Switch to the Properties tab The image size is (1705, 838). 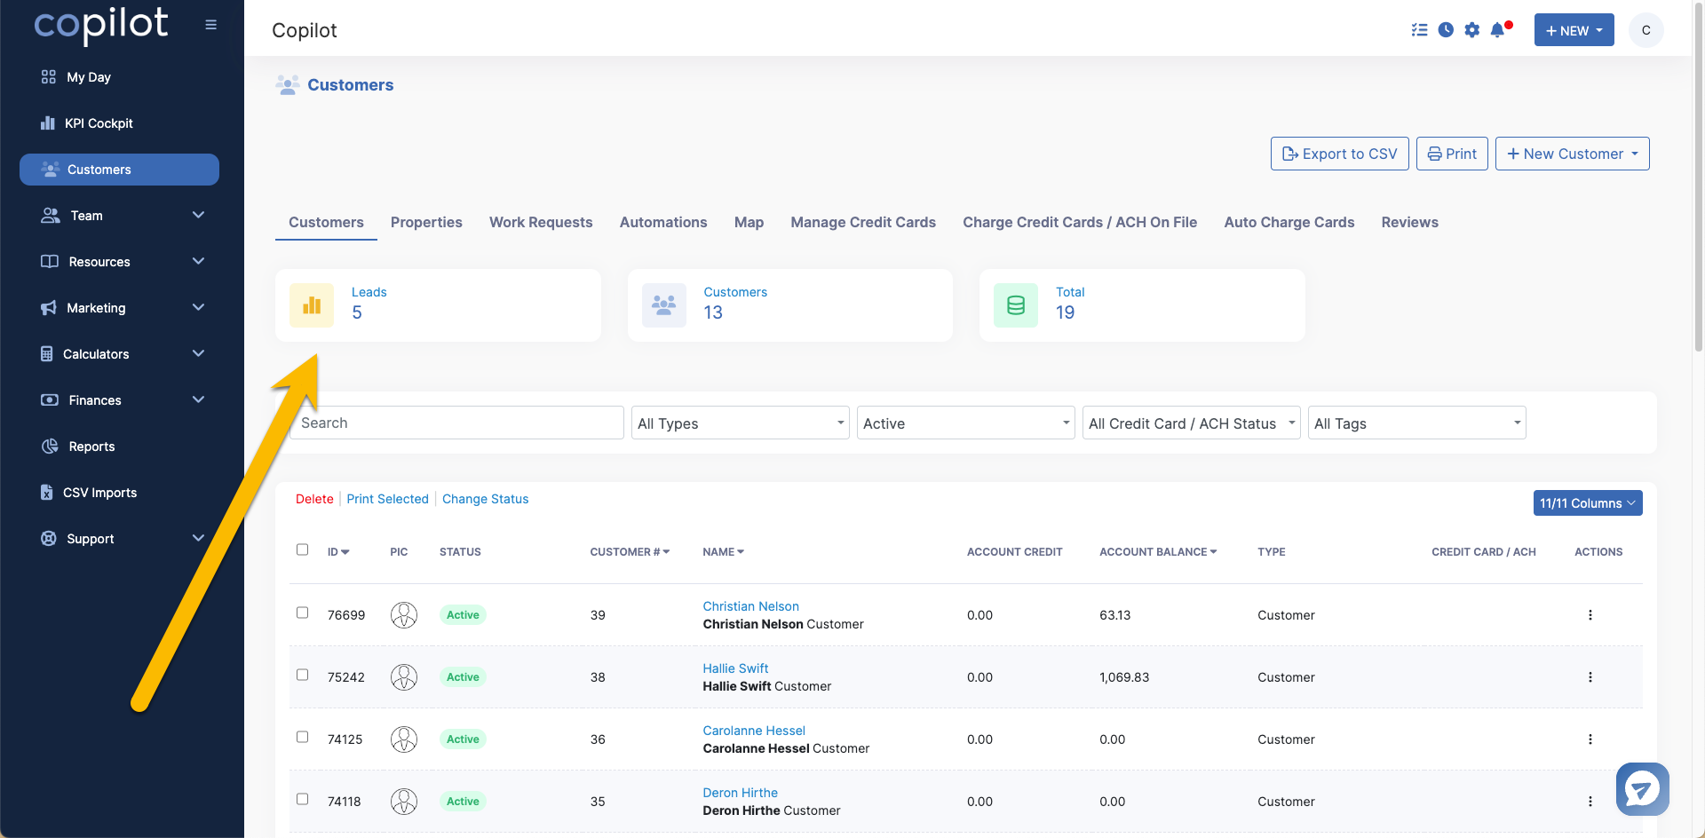click(x=426, y=222)
